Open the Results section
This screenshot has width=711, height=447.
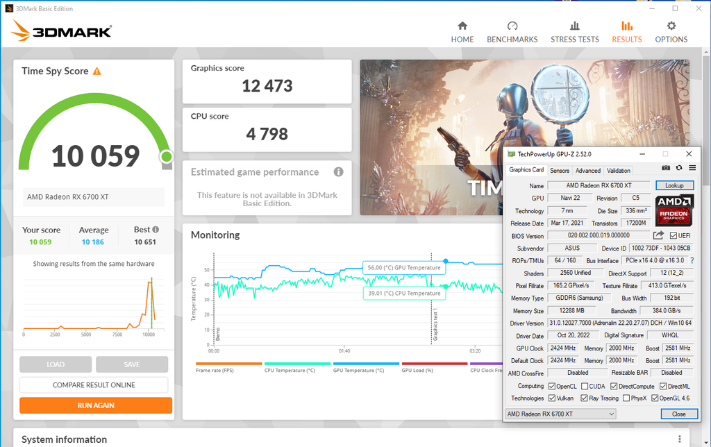(627, 32)
